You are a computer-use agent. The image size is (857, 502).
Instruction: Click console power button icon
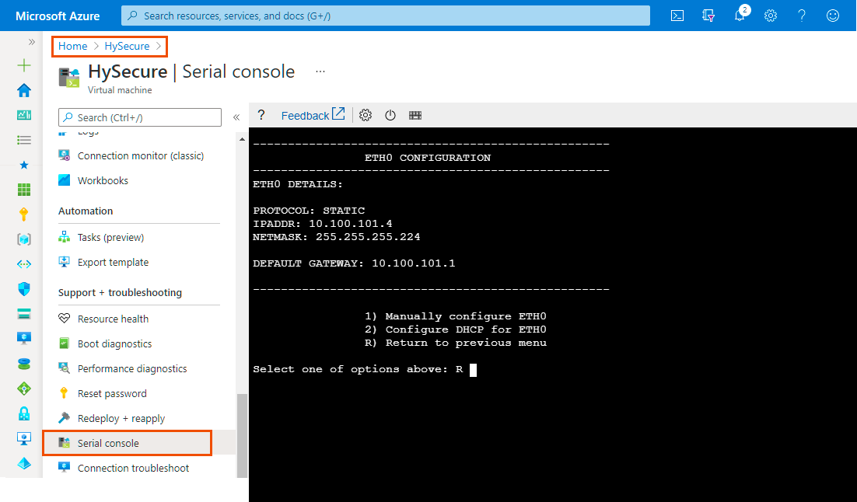click(x=390, y=115)
